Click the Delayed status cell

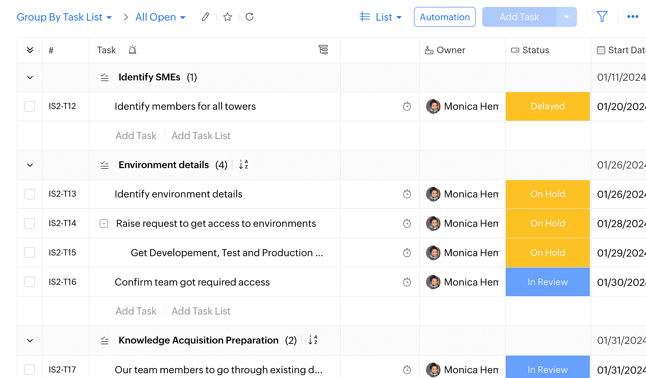[x=547, y=106]
